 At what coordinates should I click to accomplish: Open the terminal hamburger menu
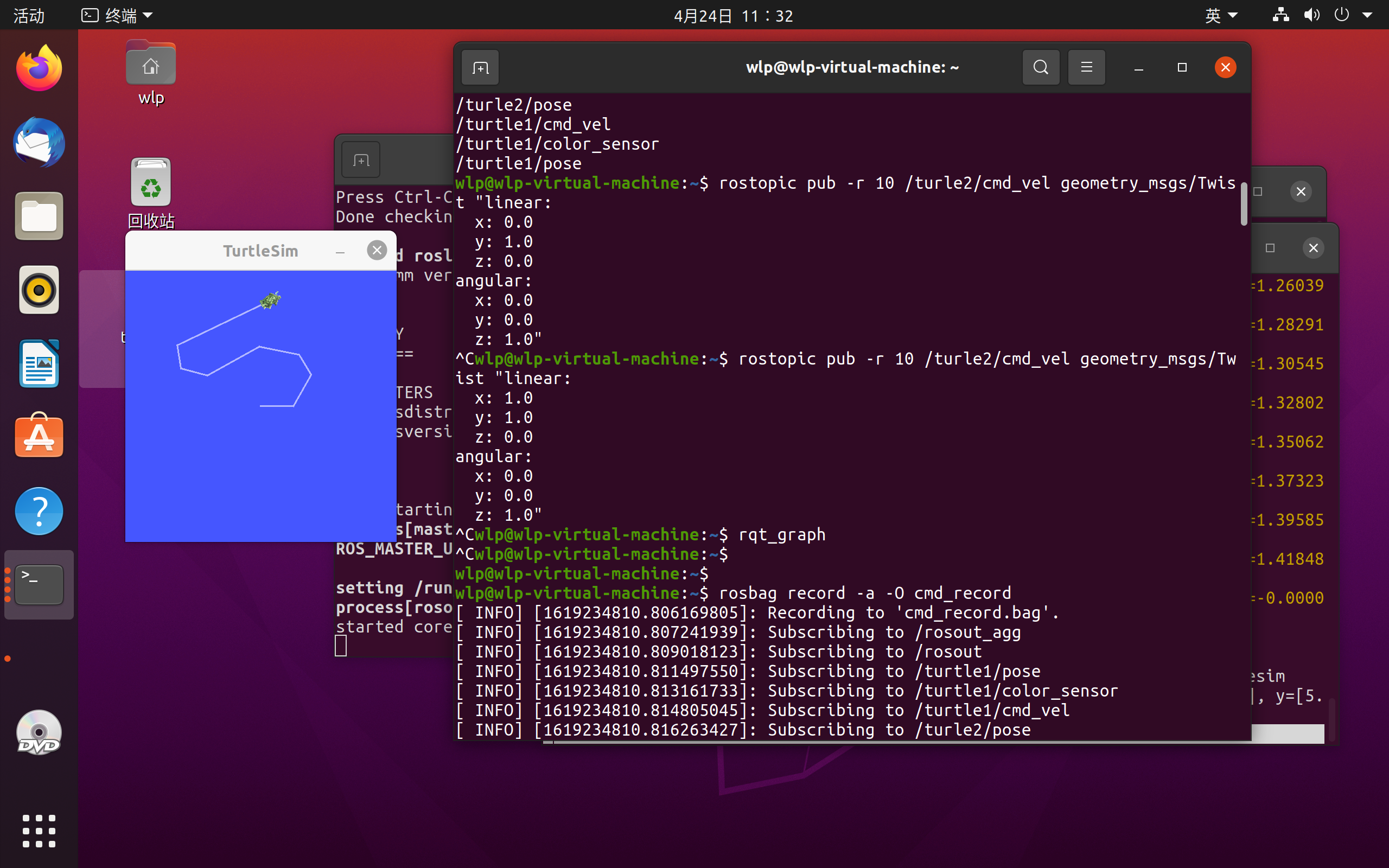click(x=1086, y=68)
